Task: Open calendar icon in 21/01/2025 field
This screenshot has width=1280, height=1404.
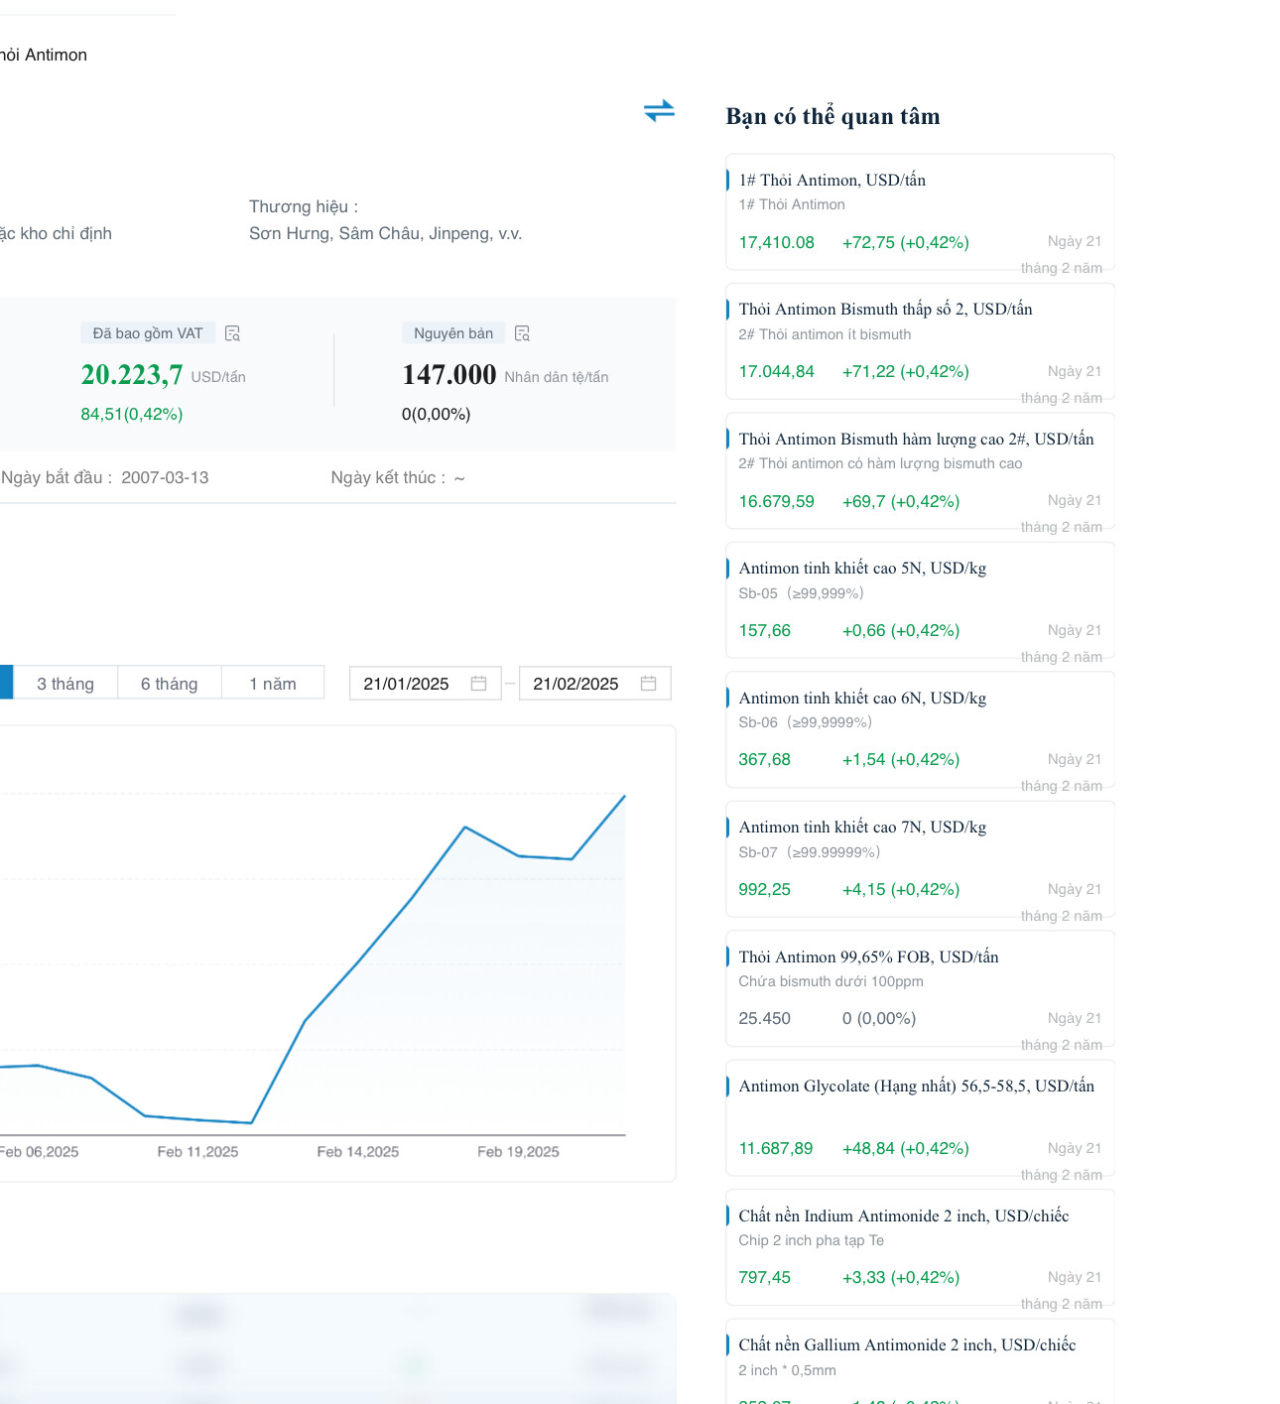Action: click(478, 684)
